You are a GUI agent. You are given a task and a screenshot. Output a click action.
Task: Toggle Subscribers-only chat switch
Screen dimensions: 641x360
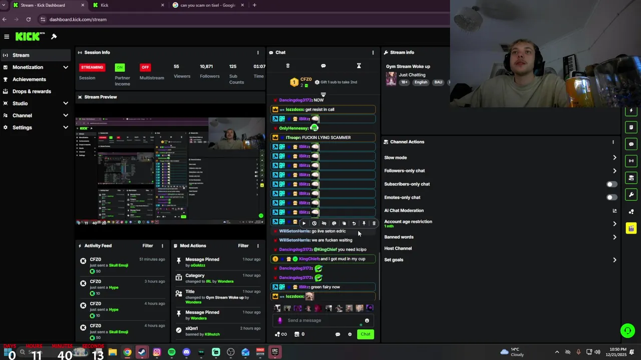[x=611, y=184]
